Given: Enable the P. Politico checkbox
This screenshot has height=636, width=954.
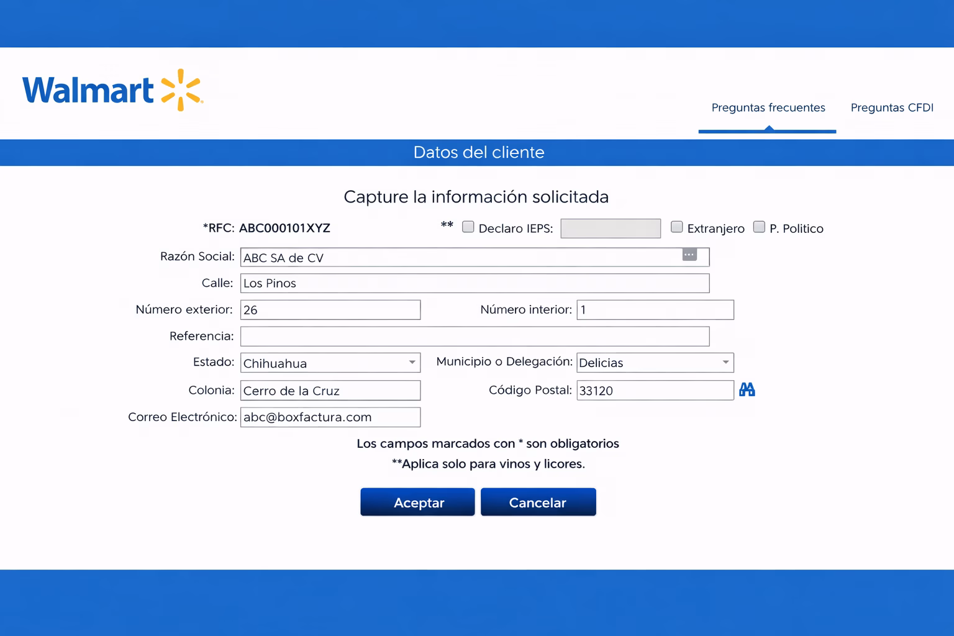Looking at the screenshot, I should click(x=759, y=227).
